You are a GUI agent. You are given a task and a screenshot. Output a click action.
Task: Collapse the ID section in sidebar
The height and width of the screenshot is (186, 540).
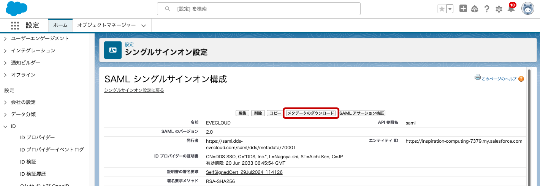click(x=5, y=126)
